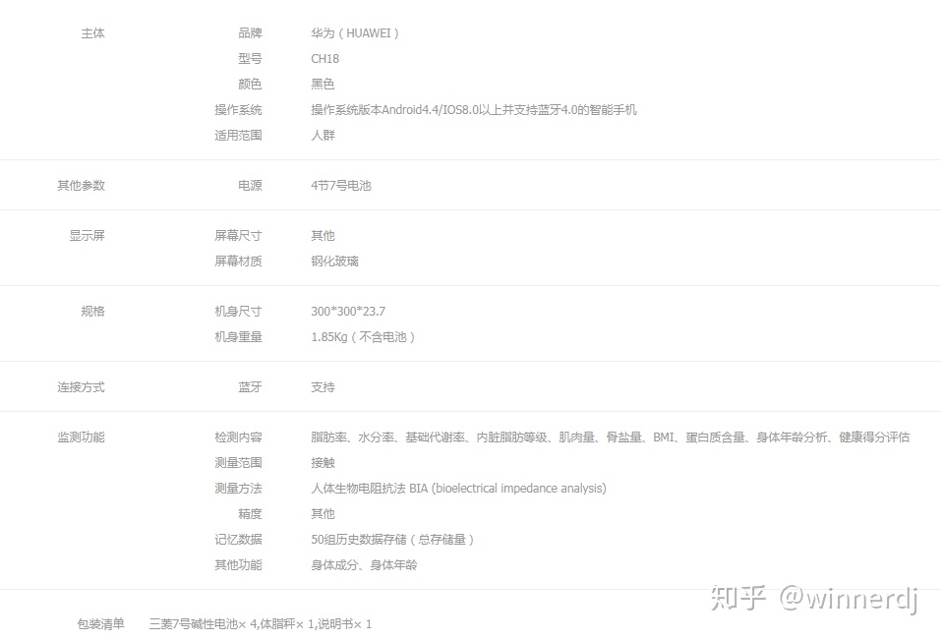This screenshot has width=941, height=641.
Task: Click the 其他 value beside 屏幕尺寸
Action: click(323, 235)
